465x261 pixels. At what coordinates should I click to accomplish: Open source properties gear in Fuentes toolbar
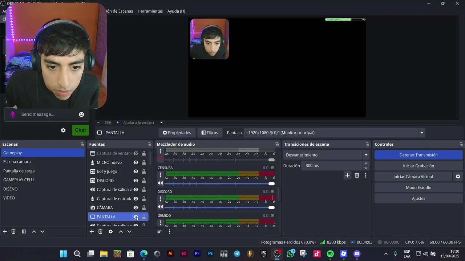coord(111,232)
